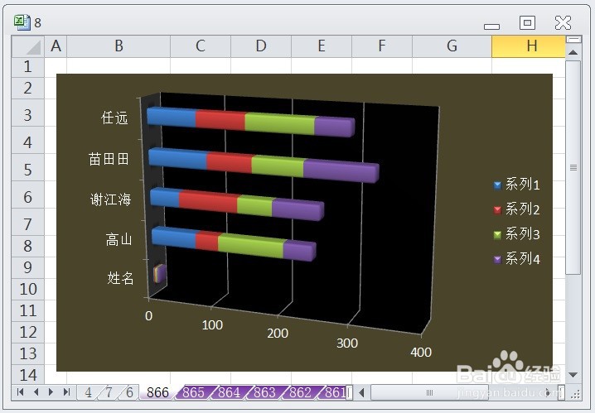Select legend entry 系列3
Screen dimensions: 595x413
pyautogui.click(x=517, y=234)
